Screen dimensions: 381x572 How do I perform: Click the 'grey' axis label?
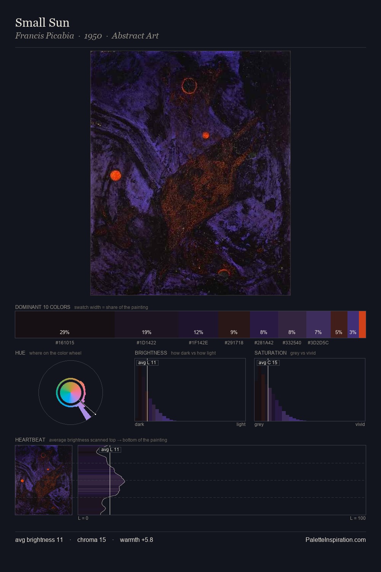point(259,424)
